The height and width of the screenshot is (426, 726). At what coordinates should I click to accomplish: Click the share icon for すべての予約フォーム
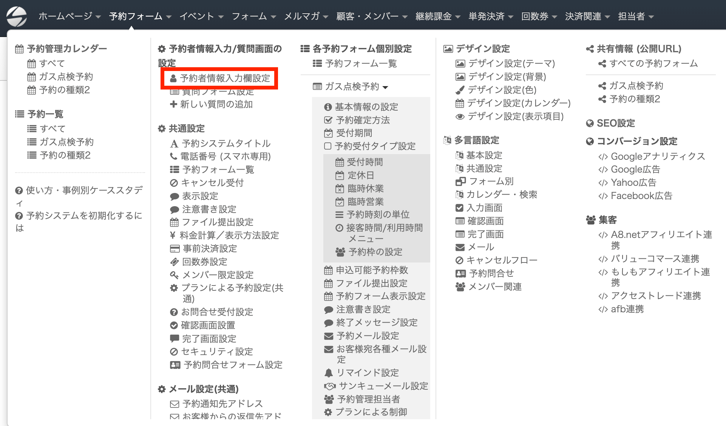click(602, 63)
